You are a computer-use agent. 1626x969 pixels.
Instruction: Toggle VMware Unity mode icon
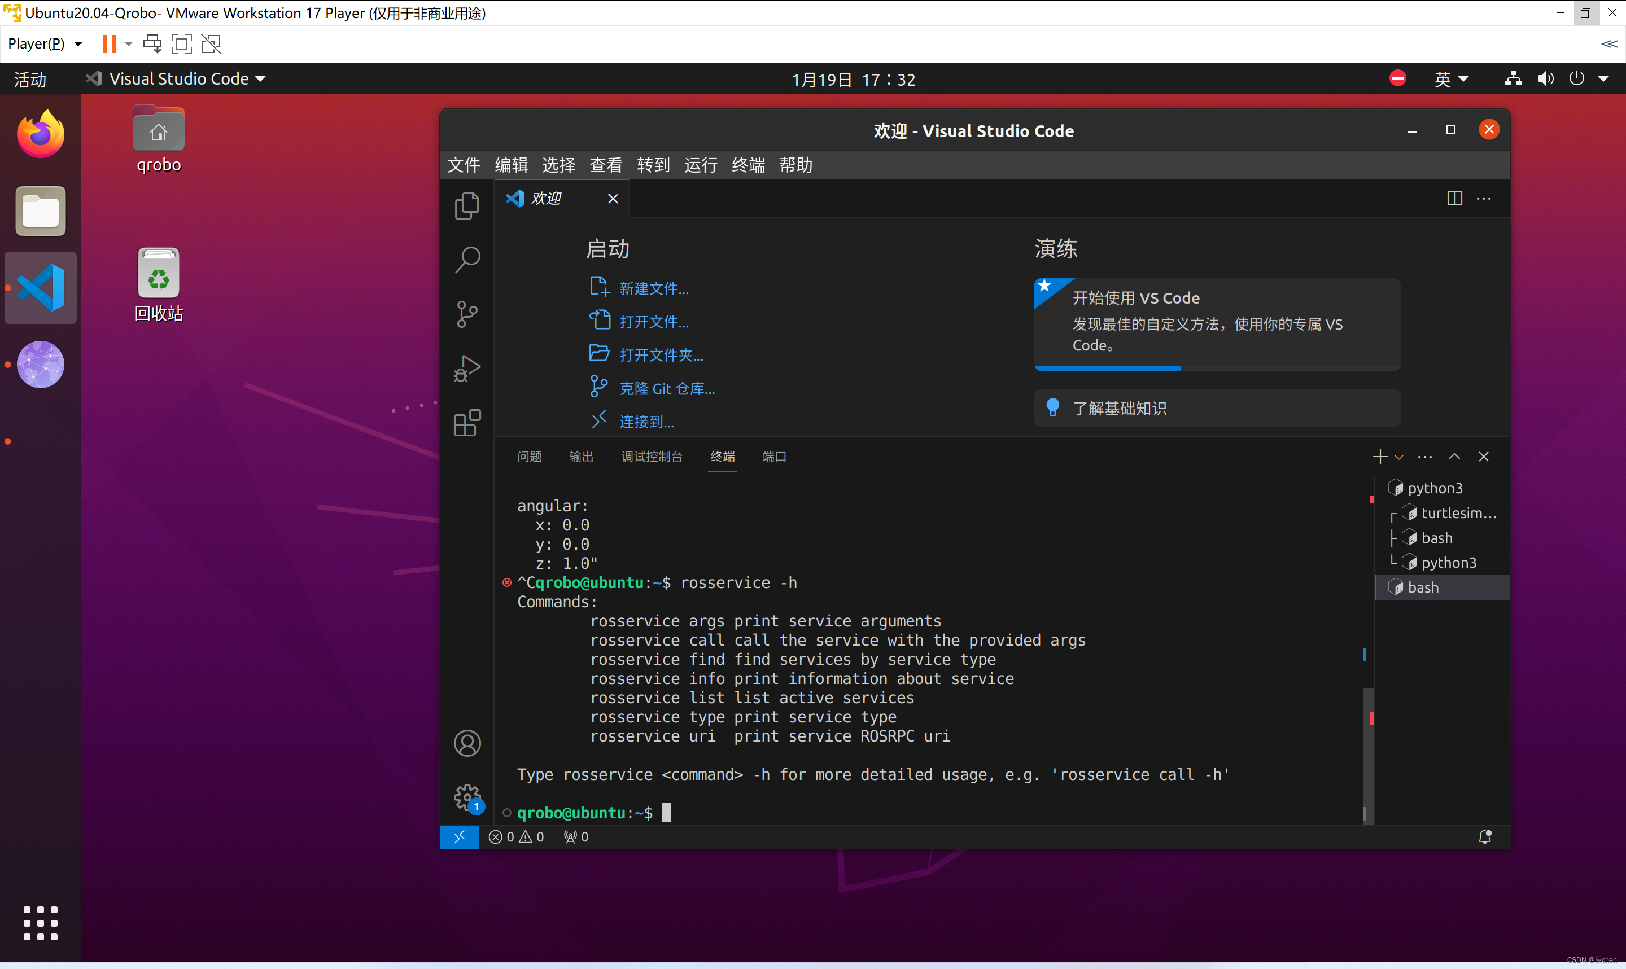pyautogui.click(x=211, y=44)
